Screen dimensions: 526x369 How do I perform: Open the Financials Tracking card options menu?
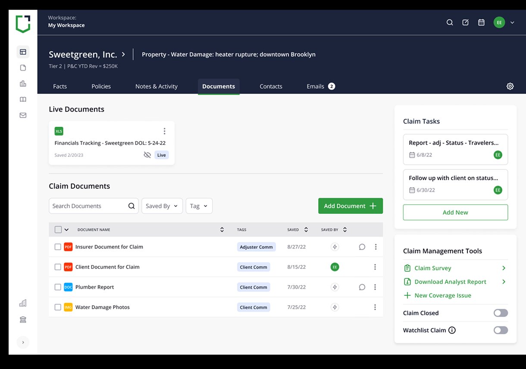[x=164, y=131]
